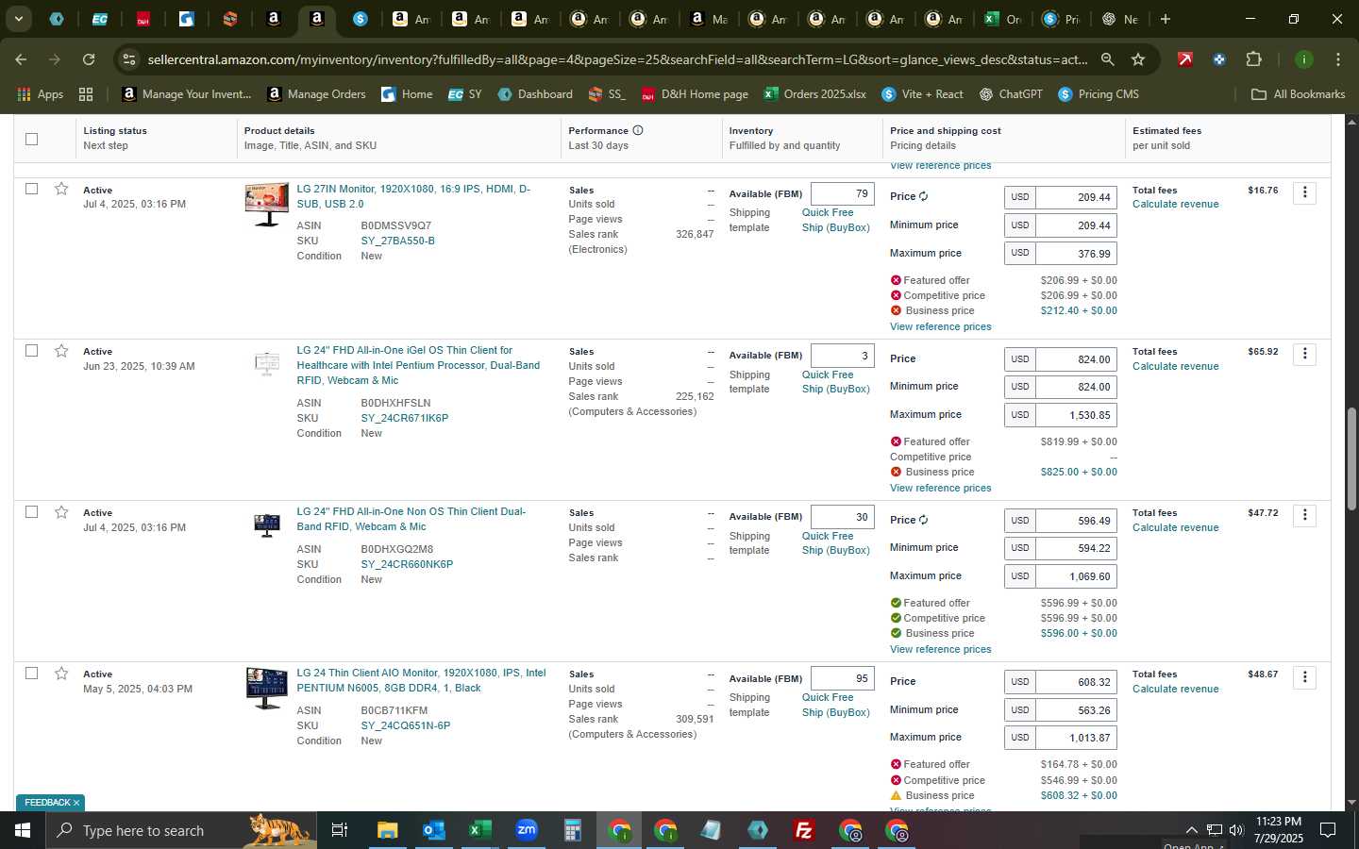
Task: Show hidden system tray icons
Action: point(1191,830)
